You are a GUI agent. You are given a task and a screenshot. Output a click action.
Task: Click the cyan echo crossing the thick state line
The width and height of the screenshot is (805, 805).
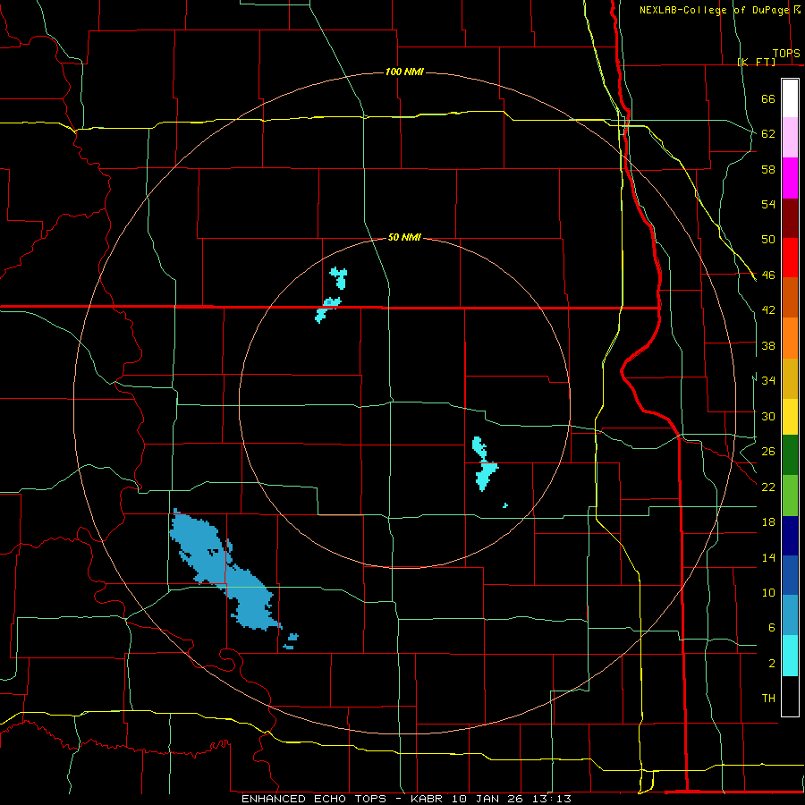326,309
